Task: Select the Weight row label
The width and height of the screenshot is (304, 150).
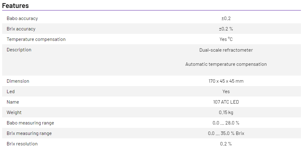Action: [14, 112]
